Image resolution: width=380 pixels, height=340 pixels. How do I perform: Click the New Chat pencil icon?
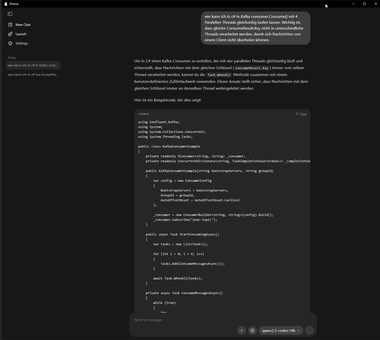click(x=10, y=25)
